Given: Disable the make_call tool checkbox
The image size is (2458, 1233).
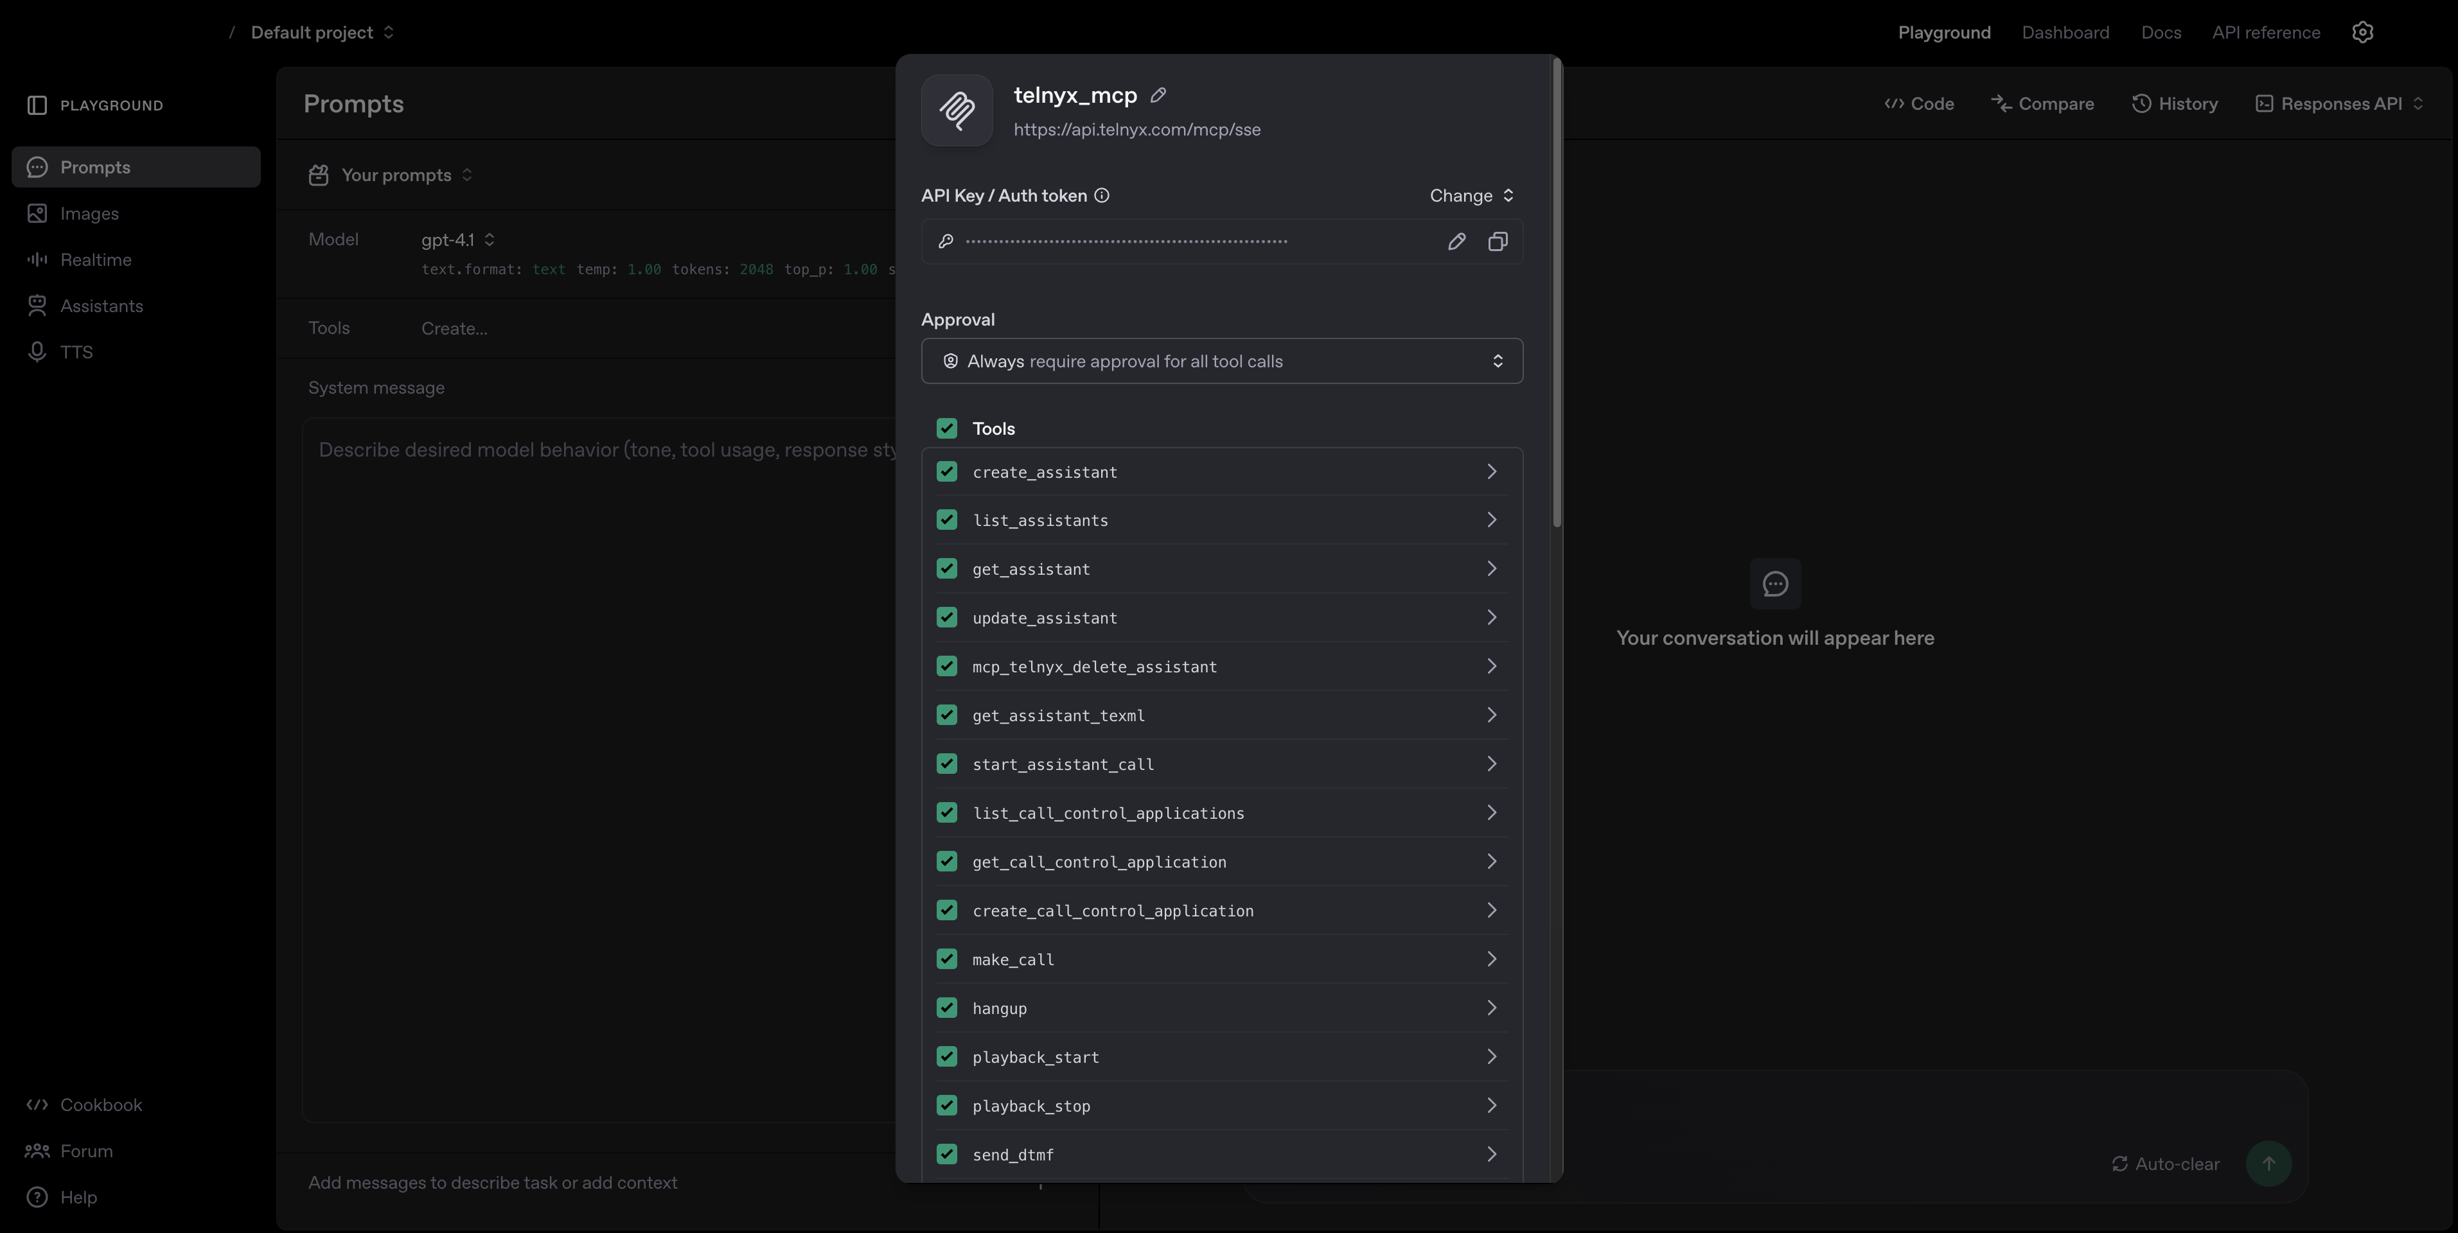Looking at the screenshot, I should tap(946, 959).
